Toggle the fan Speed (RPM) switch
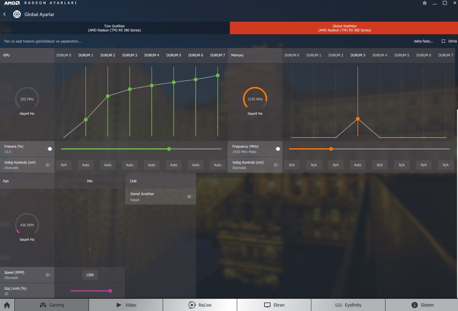Image resolution: width=458 pixels, height=311 pixels. tap(49, 275)
